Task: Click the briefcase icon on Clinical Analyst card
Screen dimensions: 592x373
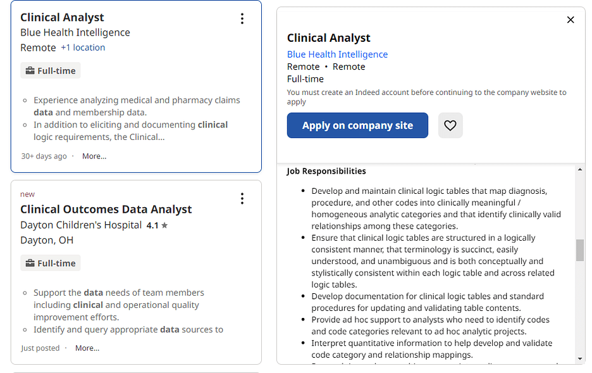Action: coord(30,71)
